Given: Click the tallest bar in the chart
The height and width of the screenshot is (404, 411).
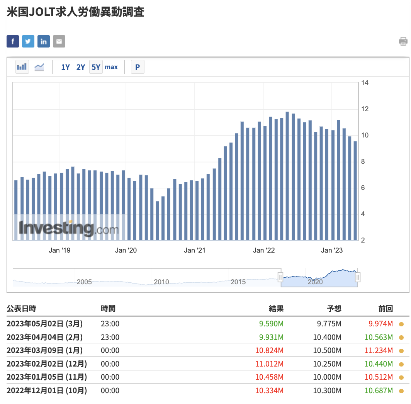Looking at the screenshot, I should pyautogui.click(x=287, y=176).
